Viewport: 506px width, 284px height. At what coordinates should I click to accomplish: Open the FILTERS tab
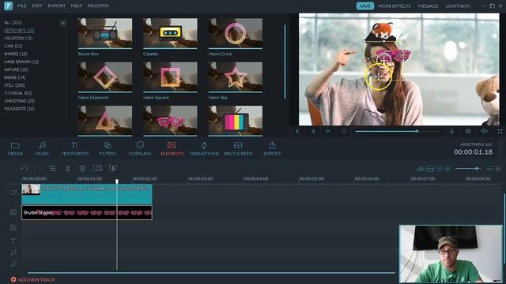coord(108,149)
